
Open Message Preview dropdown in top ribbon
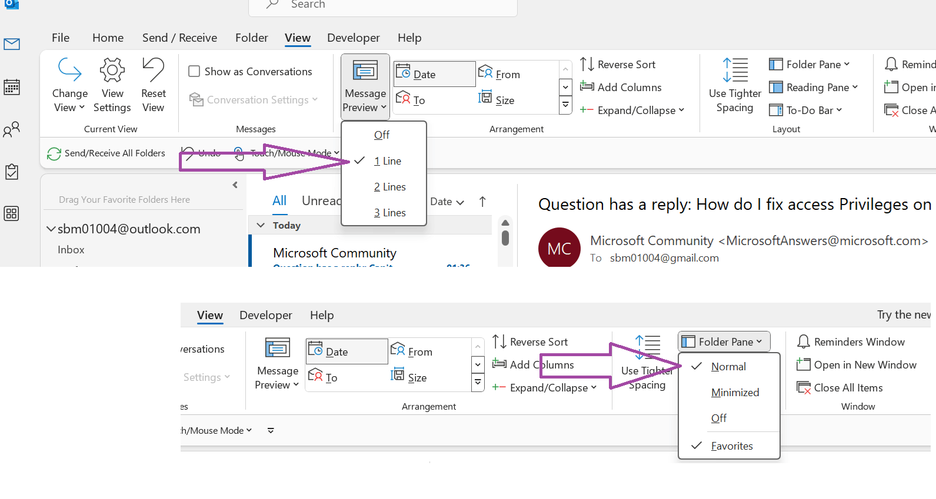[365, 86]
